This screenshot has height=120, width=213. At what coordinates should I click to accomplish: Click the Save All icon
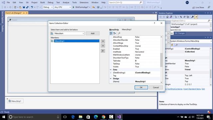pyautogui.click(x=27, y=7)
